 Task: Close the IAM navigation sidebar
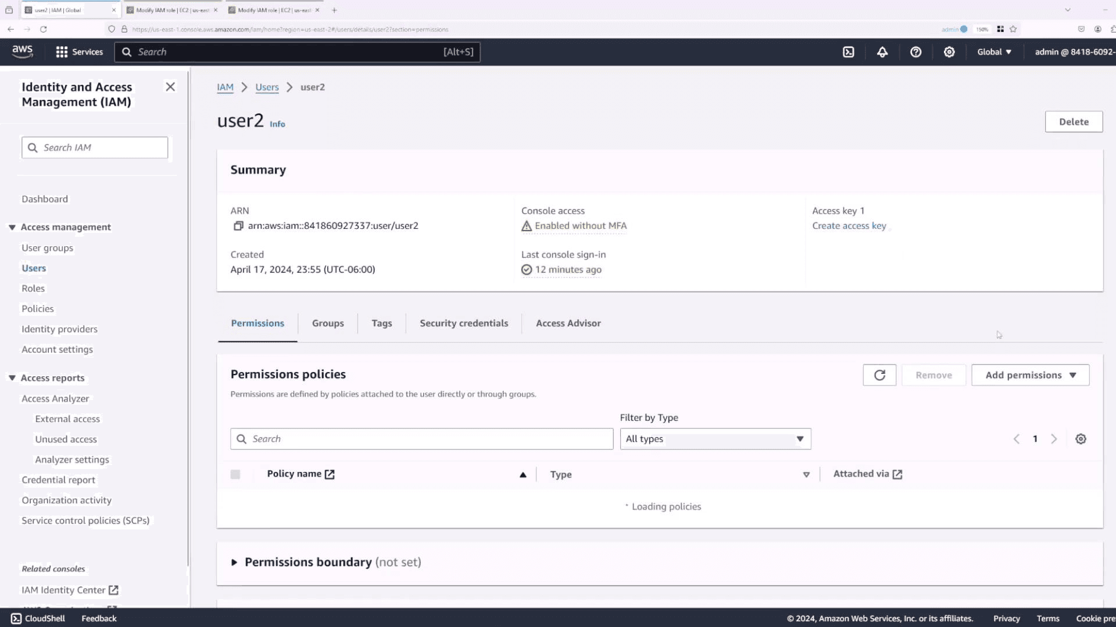coord(170,87)
